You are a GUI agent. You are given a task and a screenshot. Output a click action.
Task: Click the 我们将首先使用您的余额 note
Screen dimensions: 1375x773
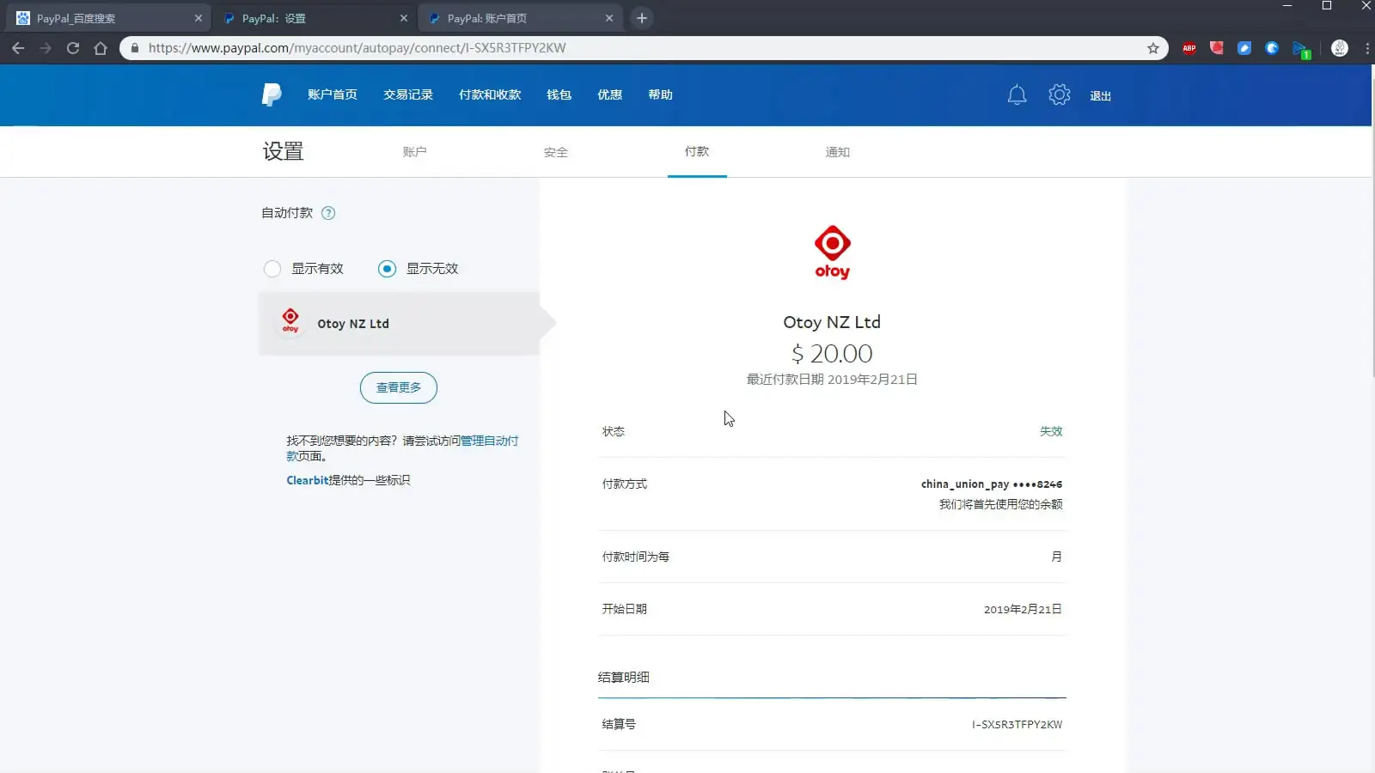[x=1000, y=505]
